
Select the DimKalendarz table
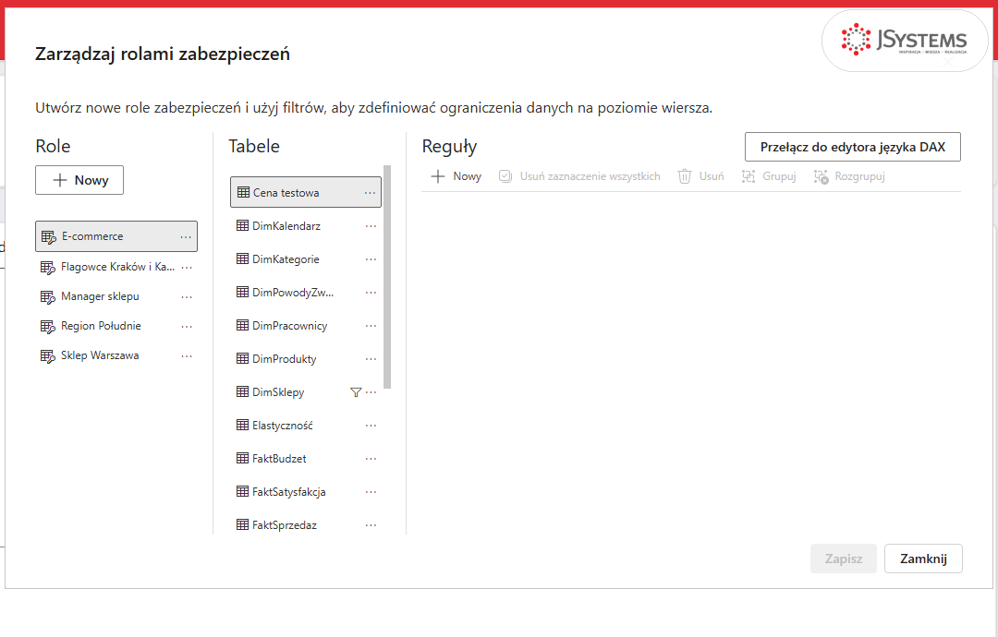coord(306,225)
